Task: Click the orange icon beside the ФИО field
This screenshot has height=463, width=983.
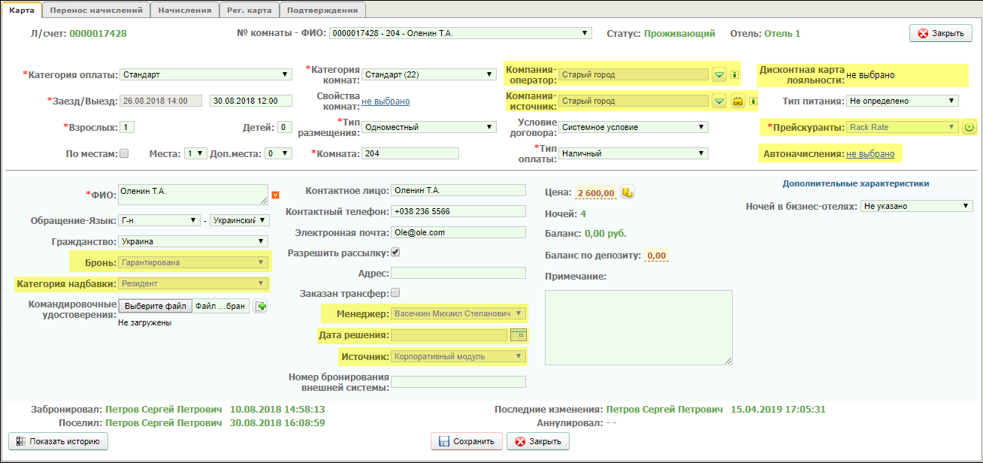Action: [x=275, y=195]
